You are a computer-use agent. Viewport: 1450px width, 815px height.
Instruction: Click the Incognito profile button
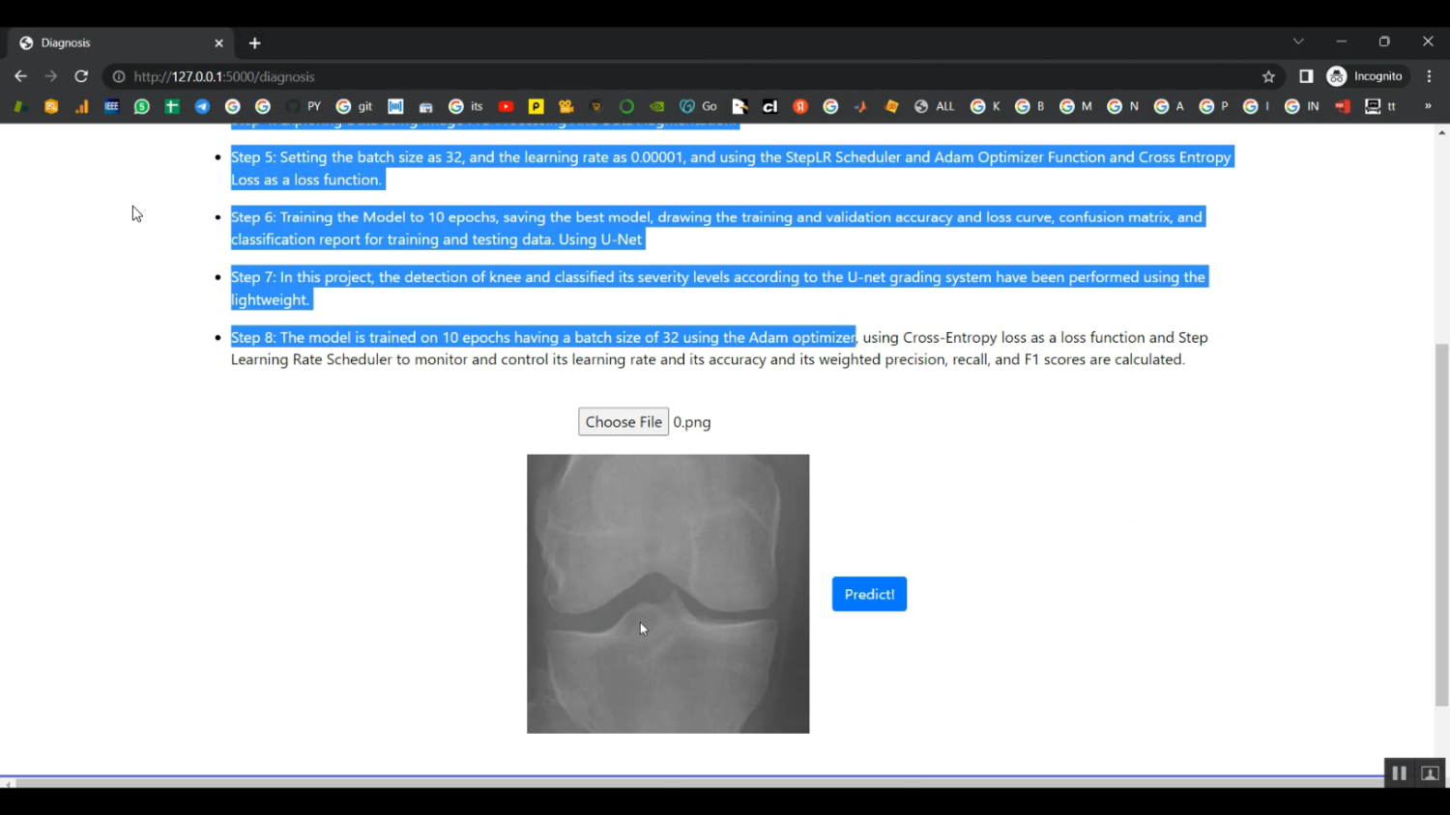[1366, 76]
